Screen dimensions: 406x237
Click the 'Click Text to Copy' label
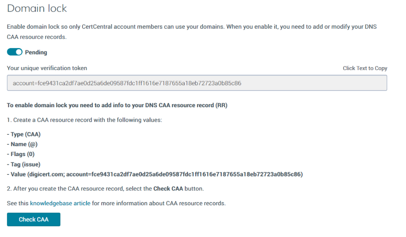[365, 68]
